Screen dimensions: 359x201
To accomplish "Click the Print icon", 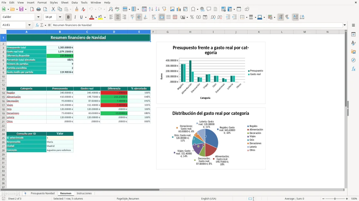I will (39, 9).
